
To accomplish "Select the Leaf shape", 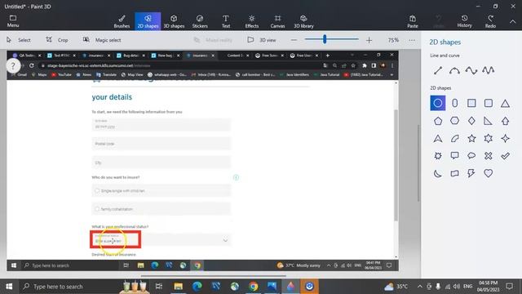I will pos(455,138).
